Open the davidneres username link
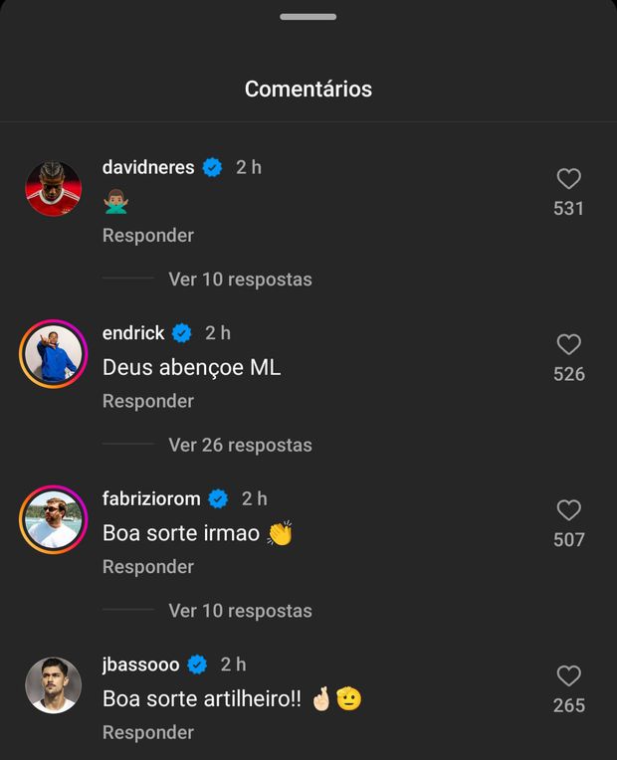Image resolution: width=617 pixels, height=760 pixels. coord(148,167)
